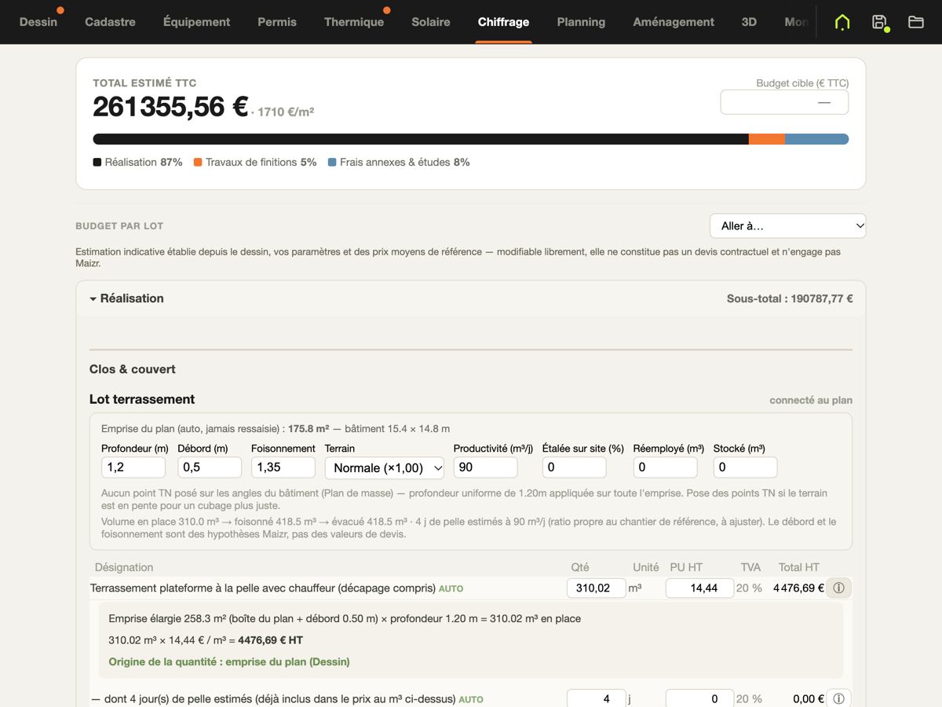Click the orange finitions segment of budget bar
The height and width of the screenshot is (707, 942).
click(767, 139)
